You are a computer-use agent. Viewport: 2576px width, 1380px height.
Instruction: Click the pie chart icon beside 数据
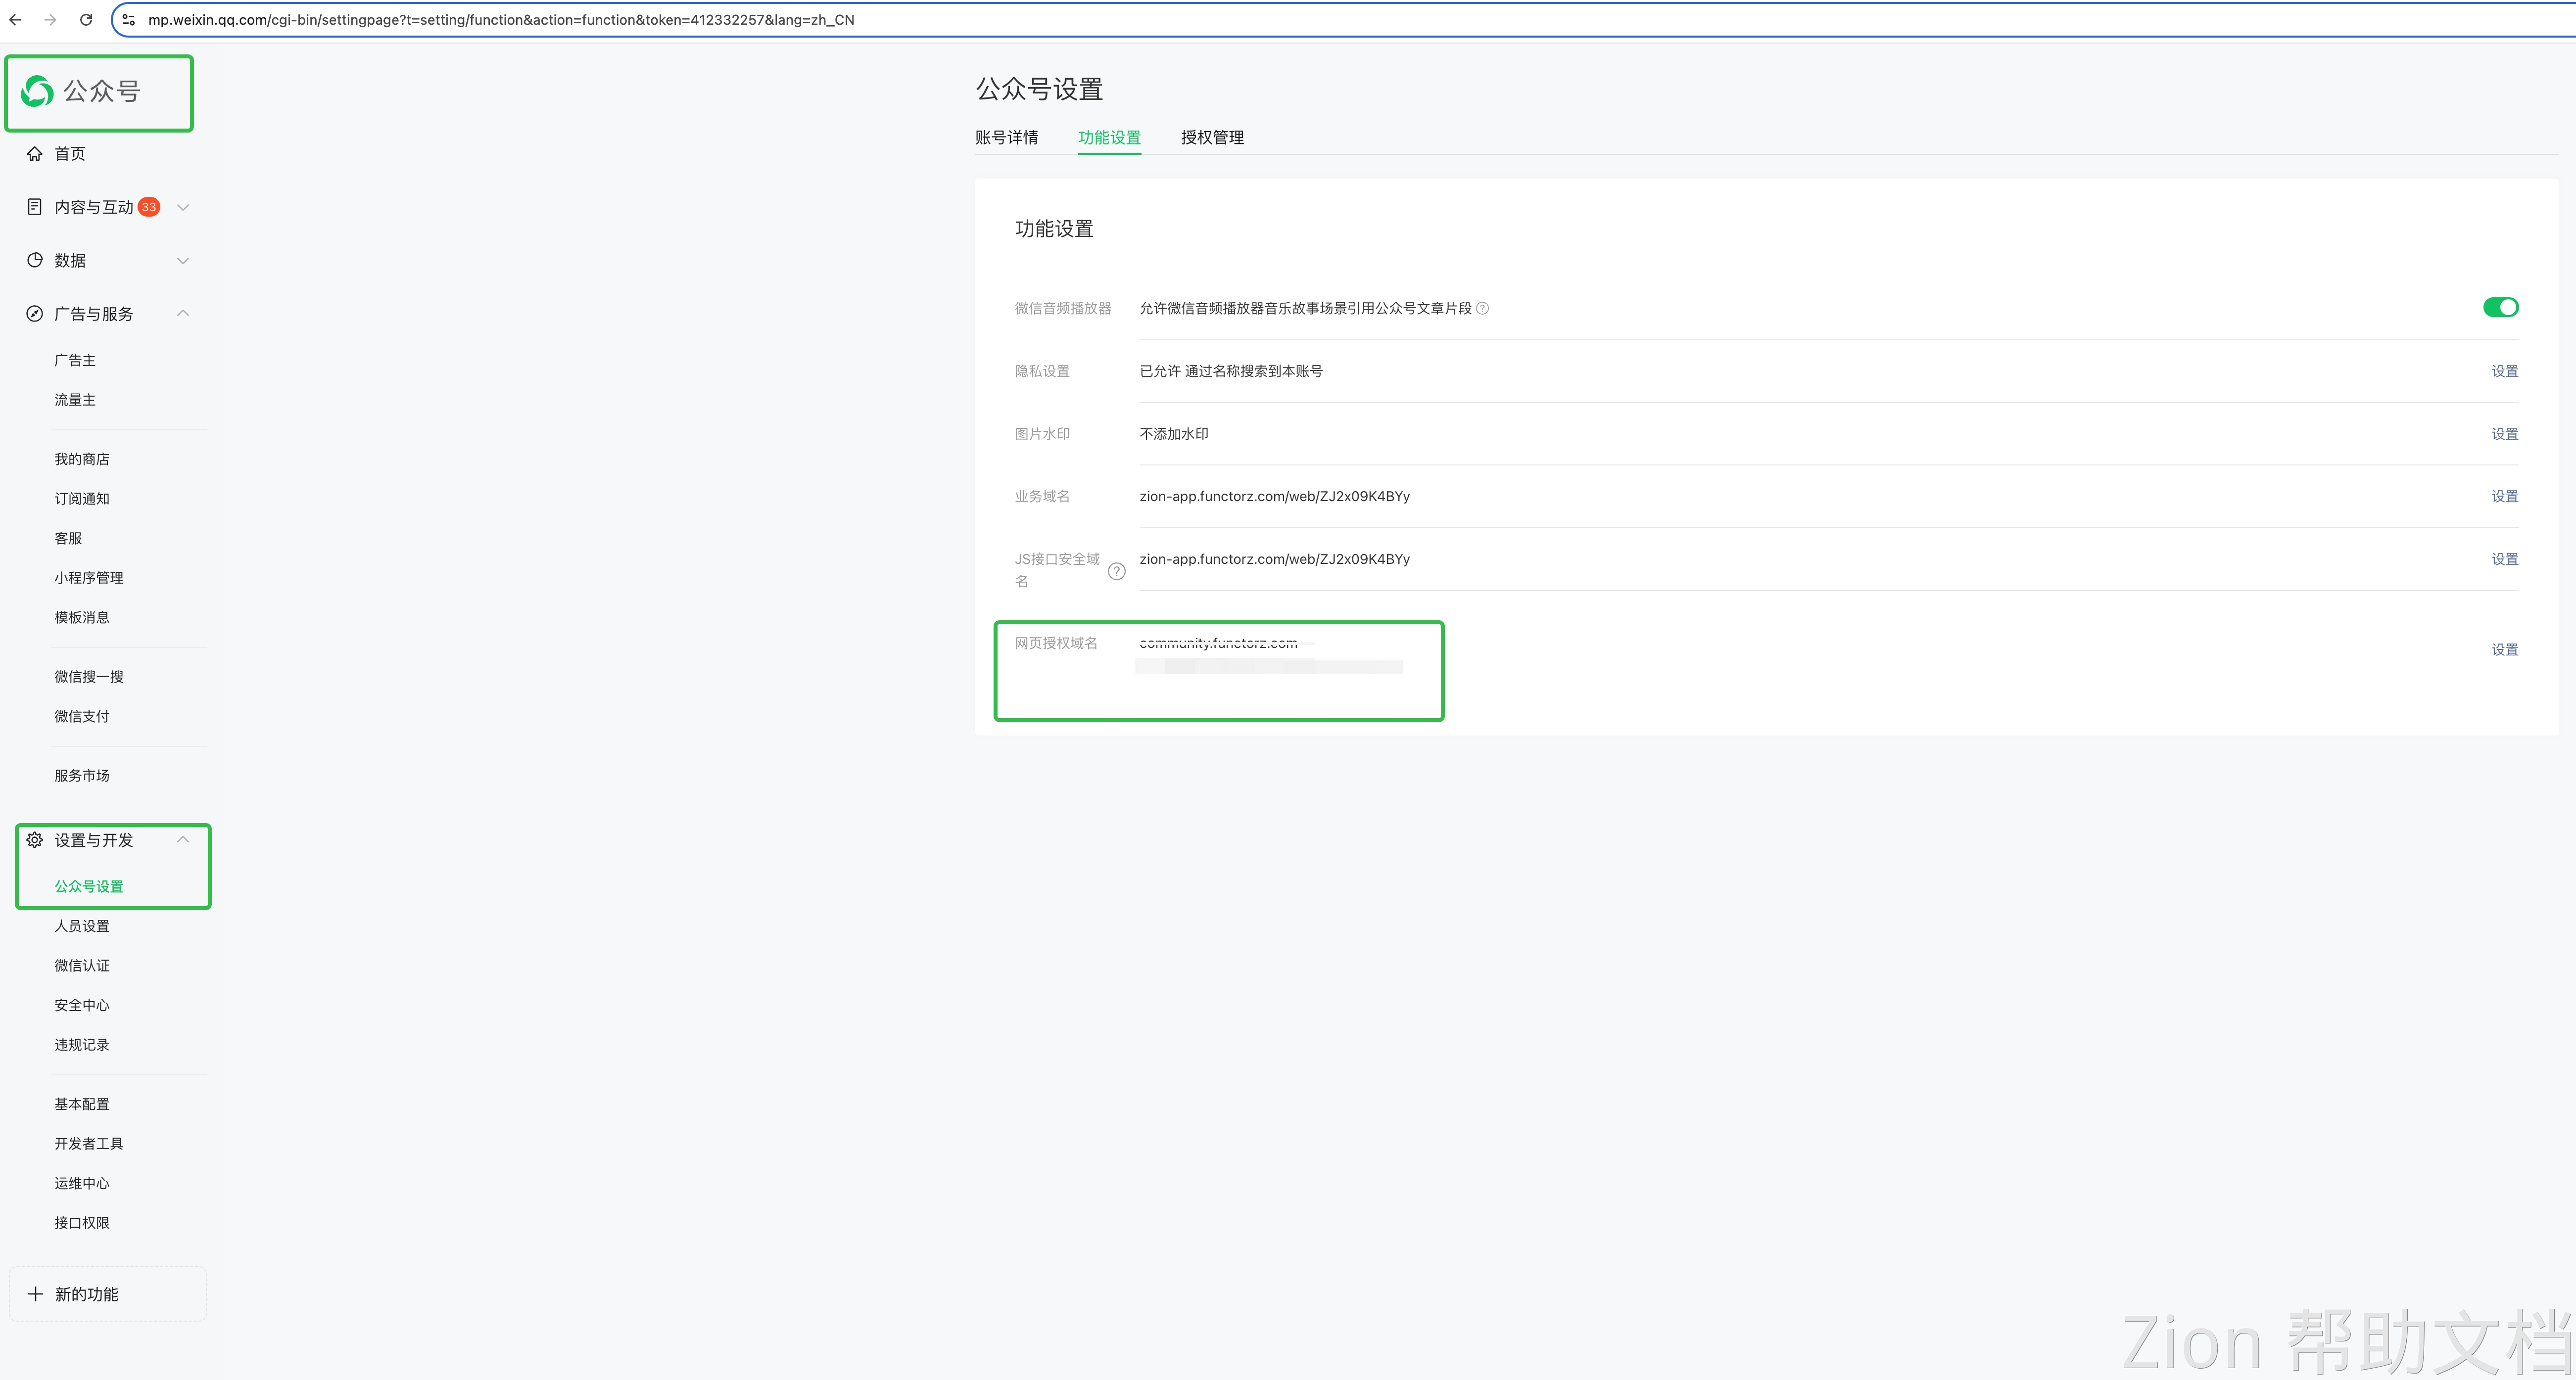[x=35, y=260]
